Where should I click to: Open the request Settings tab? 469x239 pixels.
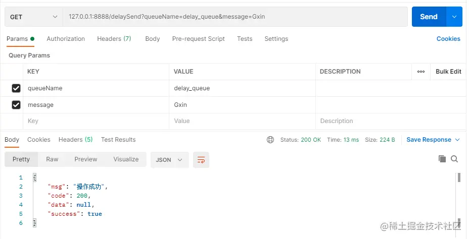276,39
